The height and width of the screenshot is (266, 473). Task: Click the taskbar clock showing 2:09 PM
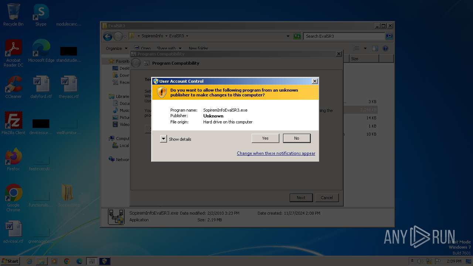tap(454, 261)
